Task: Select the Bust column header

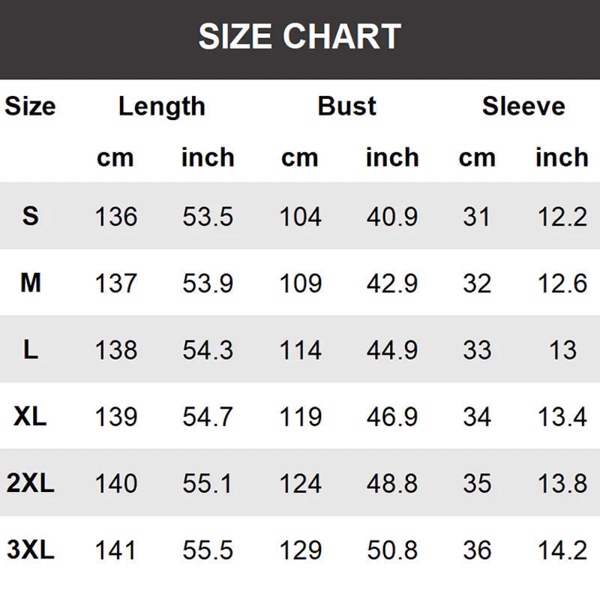Action: point(346,106)
